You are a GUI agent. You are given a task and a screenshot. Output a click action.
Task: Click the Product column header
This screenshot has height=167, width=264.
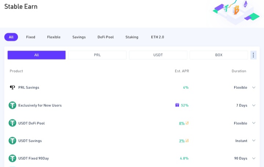[x=16, y=71]
